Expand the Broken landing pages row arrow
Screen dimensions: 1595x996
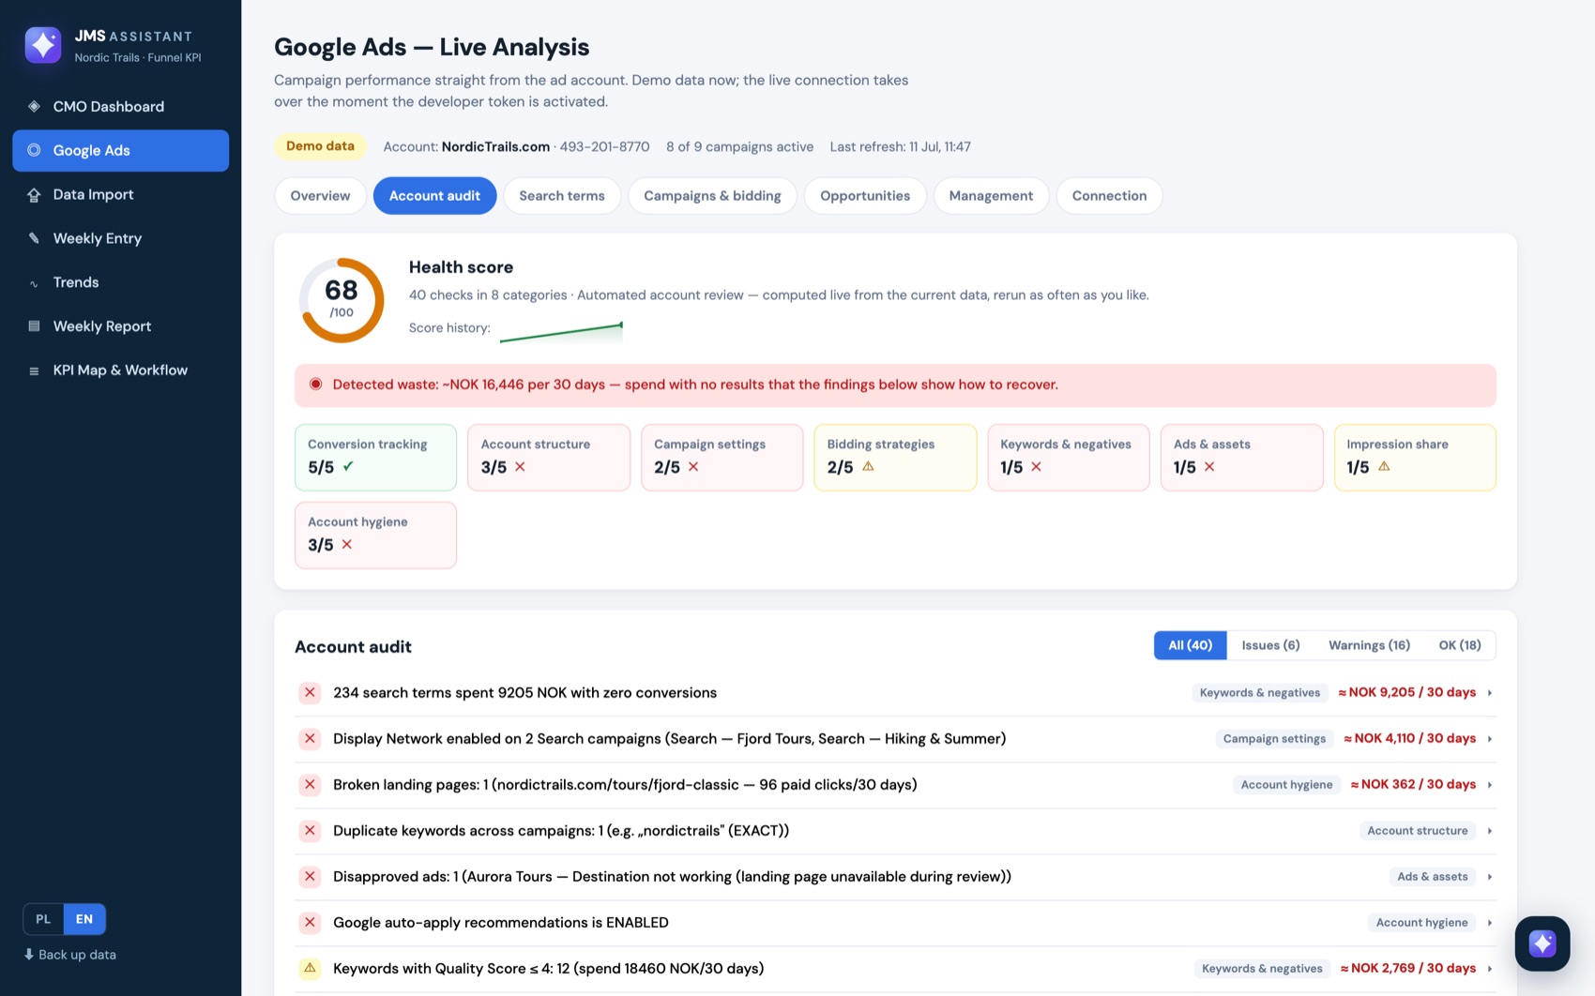point(1490,785)
